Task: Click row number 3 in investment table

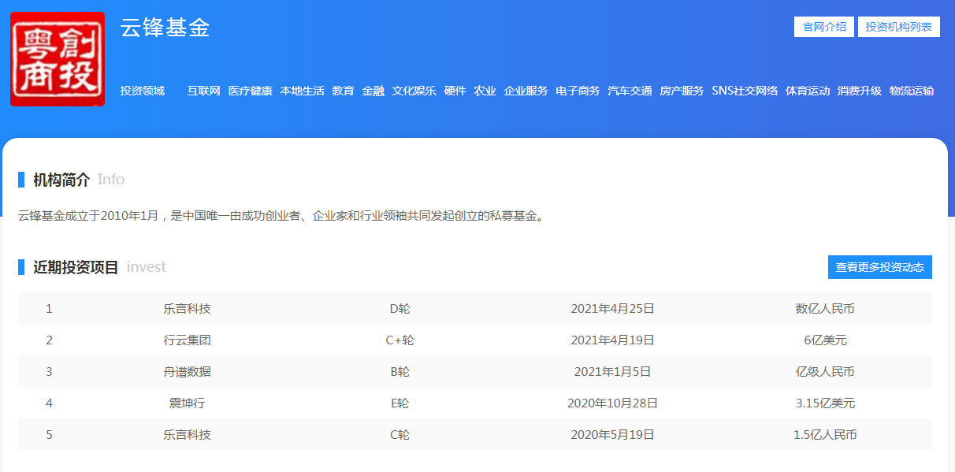Action: click(x=49, y=371)
